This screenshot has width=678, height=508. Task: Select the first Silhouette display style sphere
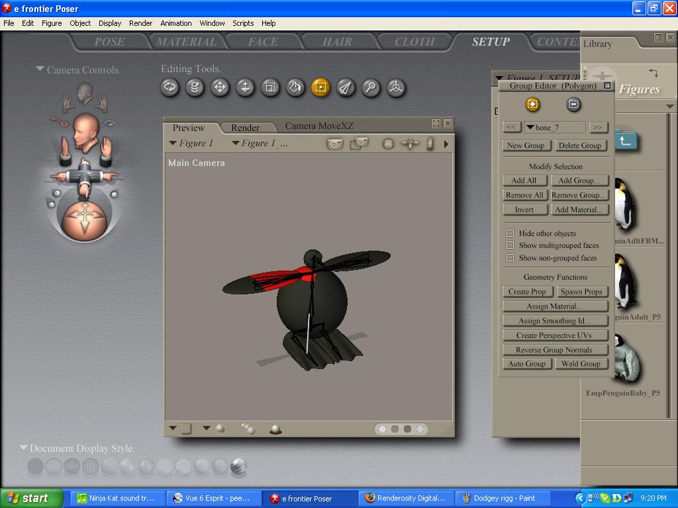[36, 466]
